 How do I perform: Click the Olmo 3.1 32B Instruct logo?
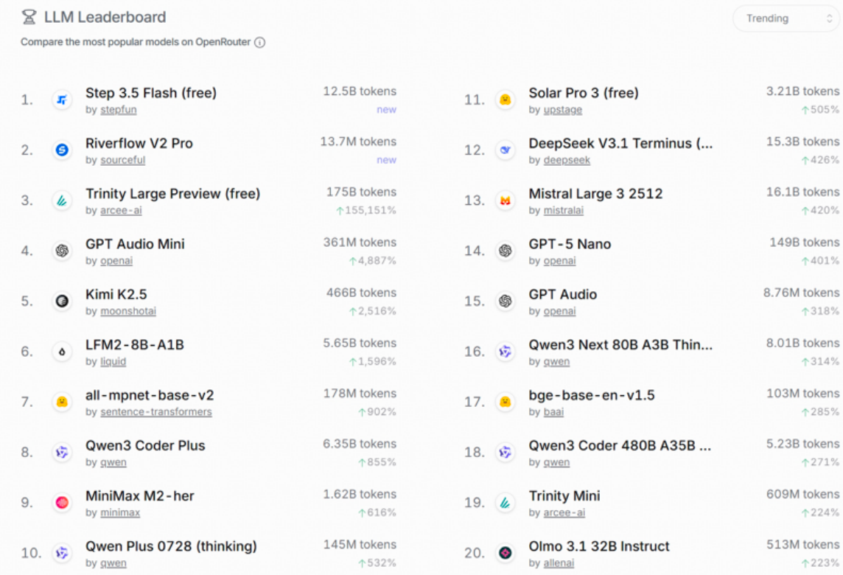point(506,553)
